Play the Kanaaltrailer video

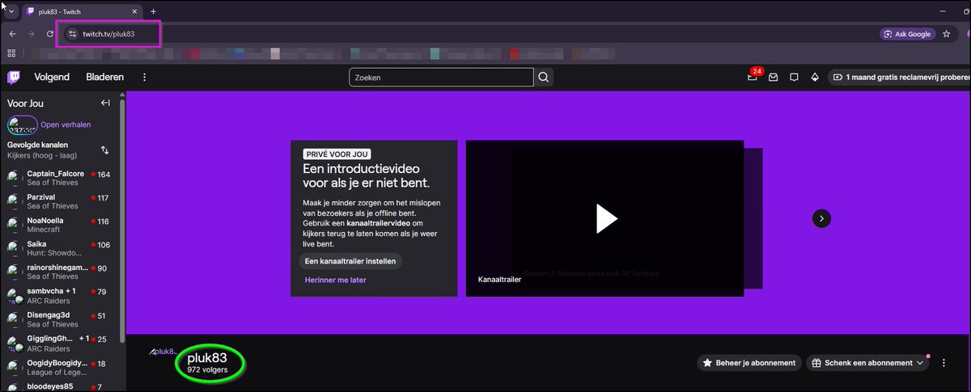(606, 218)
